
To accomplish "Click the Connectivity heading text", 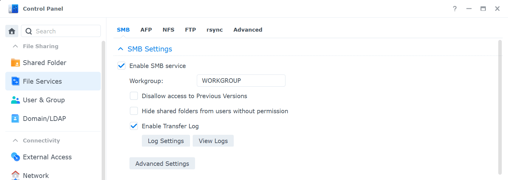I will (41, 140).
